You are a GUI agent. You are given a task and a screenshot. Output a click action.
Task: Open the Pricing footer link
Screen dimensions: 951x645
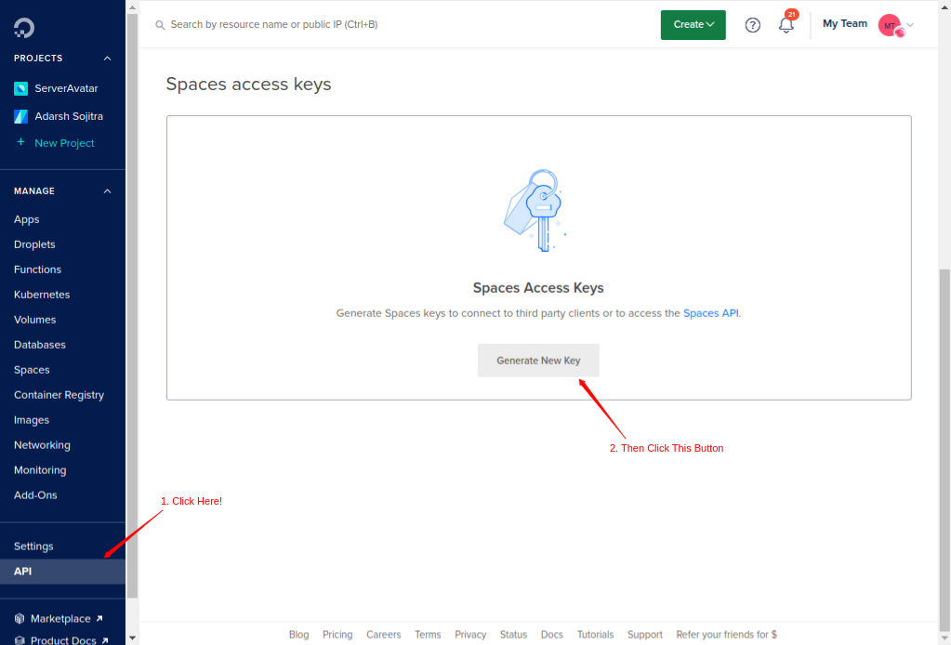click(337, 635)
